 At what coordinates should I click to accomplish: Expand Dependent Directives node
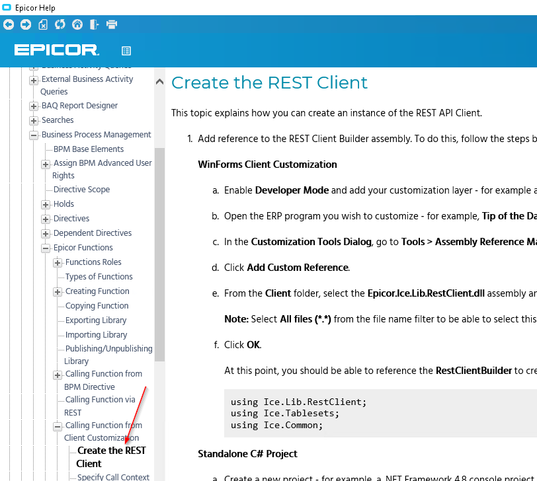46,234
